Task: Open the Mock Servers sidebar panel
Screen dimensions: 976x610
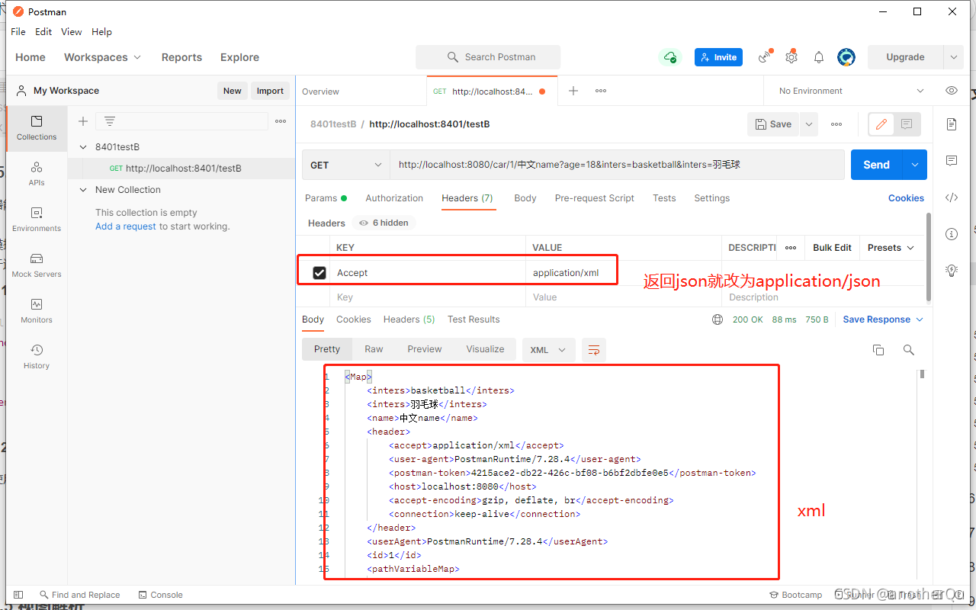Action: click(37, 265)
